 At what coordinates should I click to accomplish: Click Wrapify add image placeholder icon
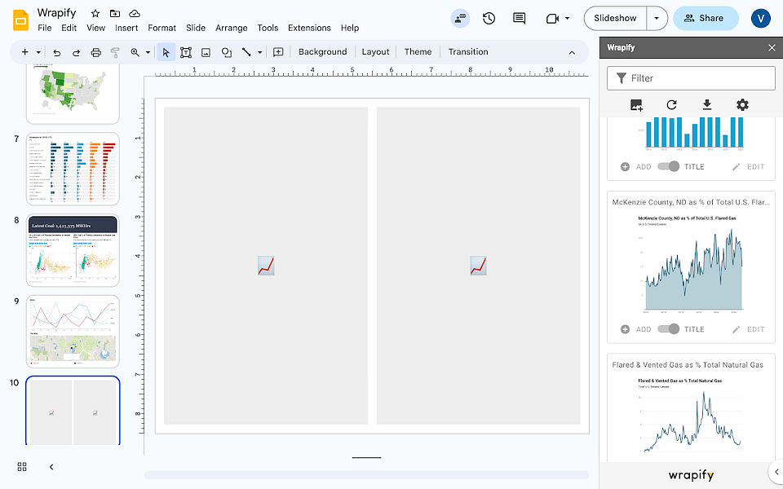[x=636, y=105]
